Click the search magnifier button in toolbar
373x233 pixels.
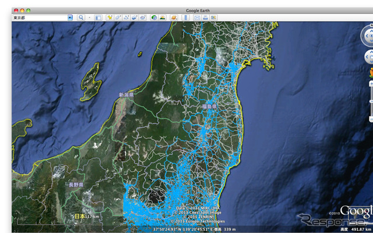(x=81, y=17)
